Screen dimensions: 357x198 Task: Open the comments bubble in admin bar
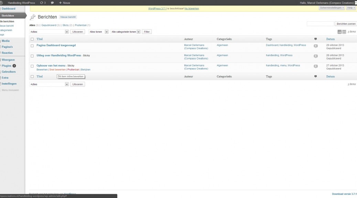[x=52, y=3]
